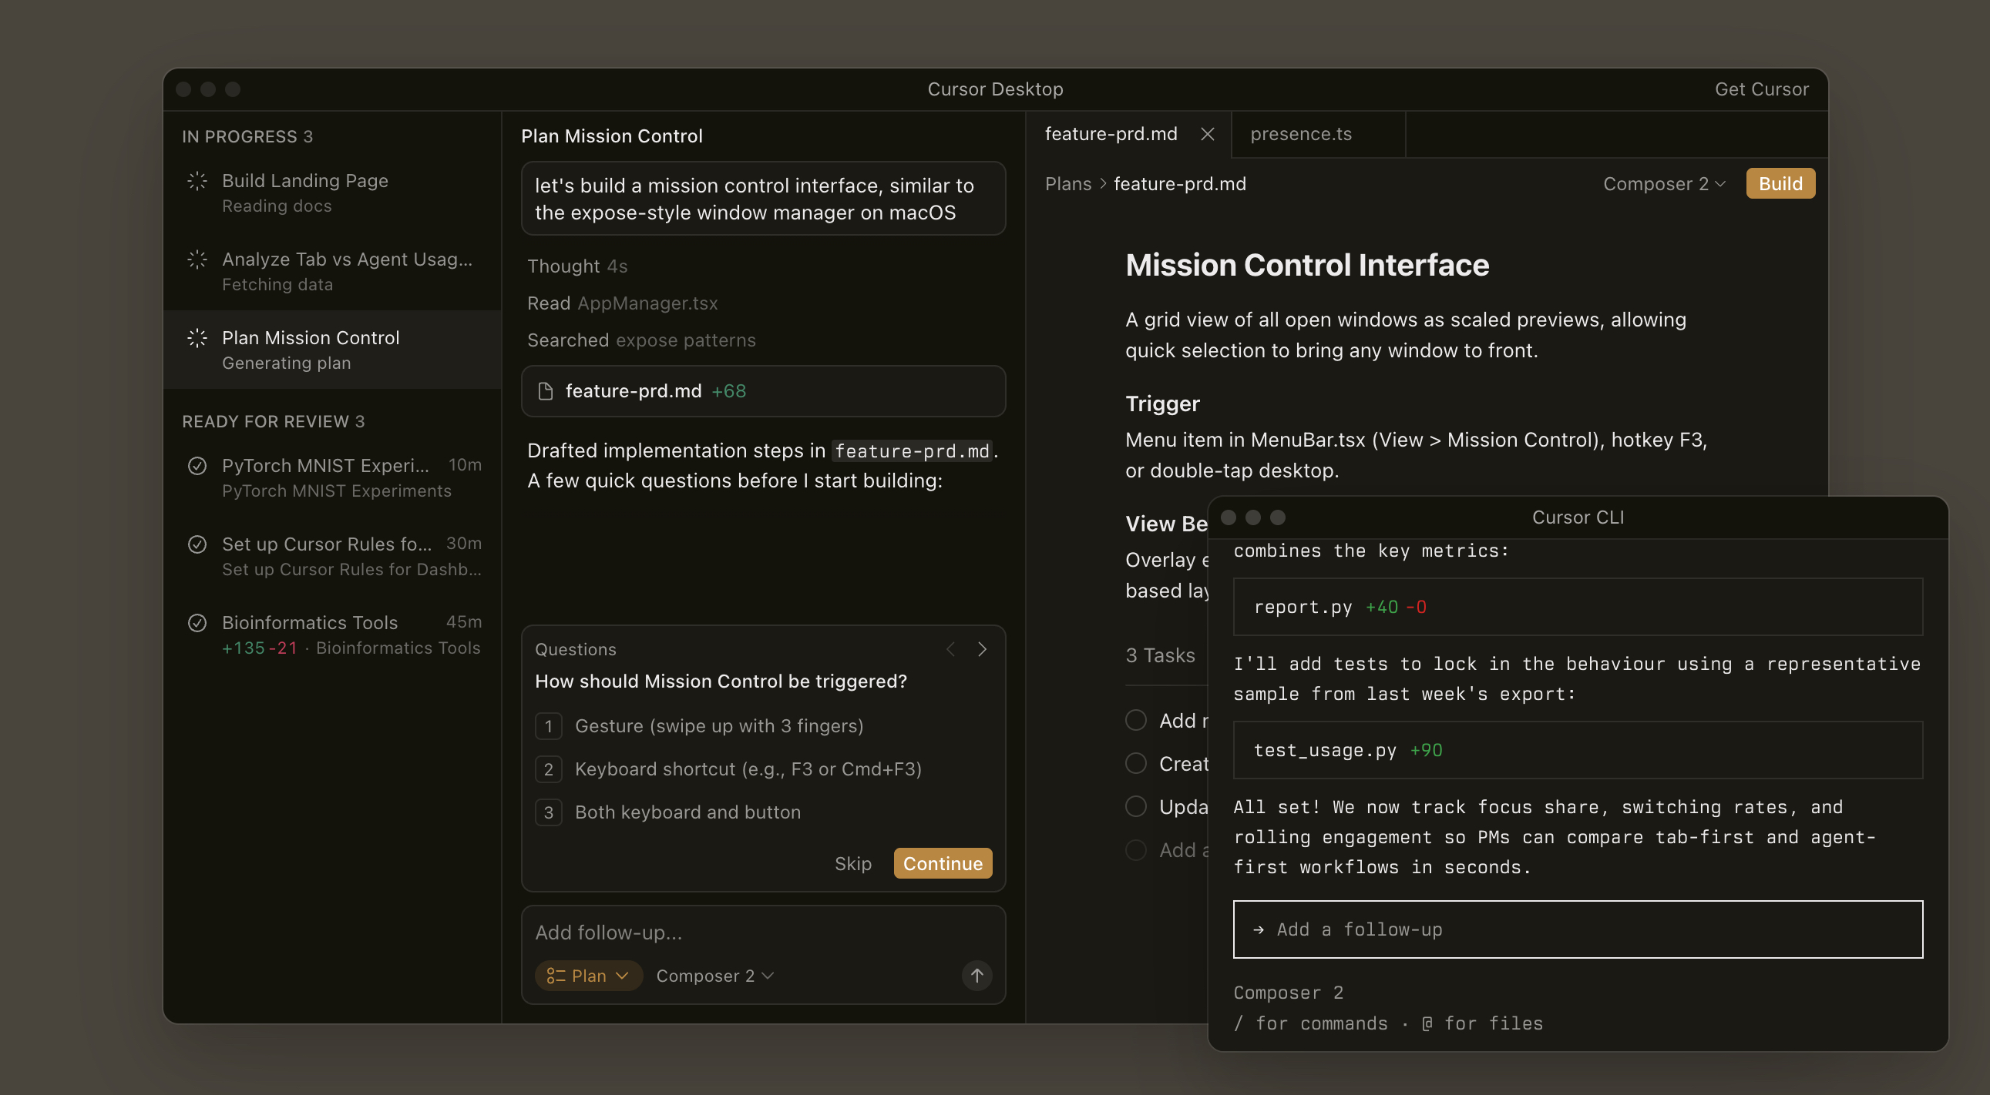Screen dimensions: 1990x1095
Task: Open the Plan mode dropdown
Action: click(x=589, y=976)
